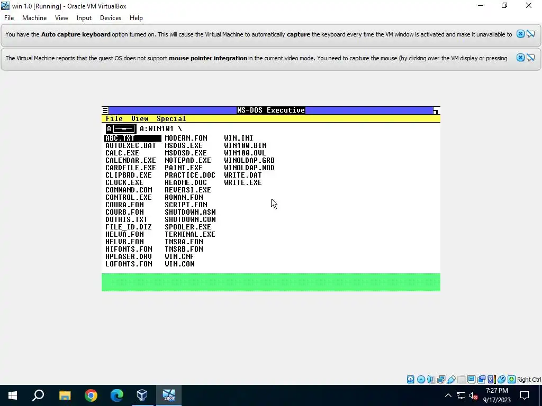Click the CPU virtualization status icon

(x=491, y=380)
